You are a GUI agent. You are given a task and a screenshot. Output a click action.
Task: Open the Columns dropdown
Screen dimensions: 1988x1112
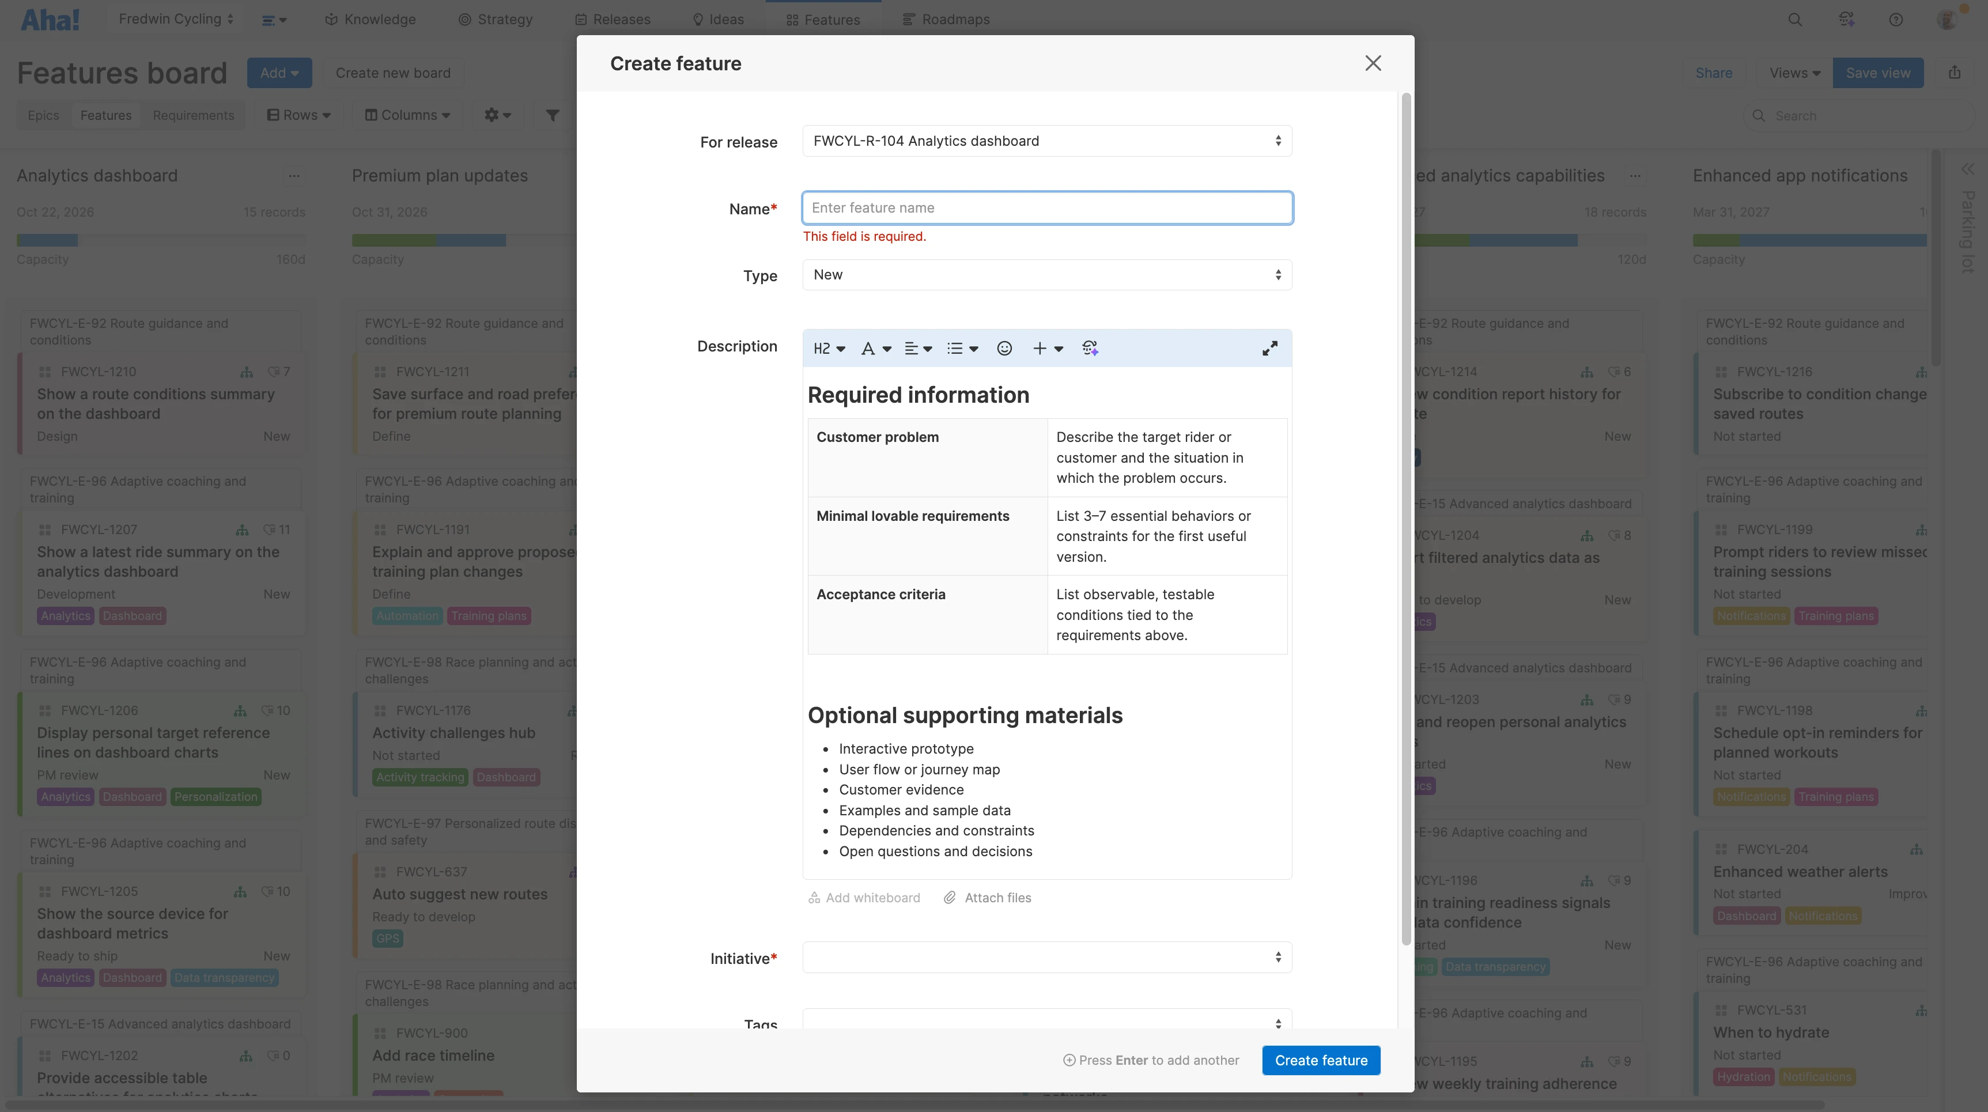point(407,116)
